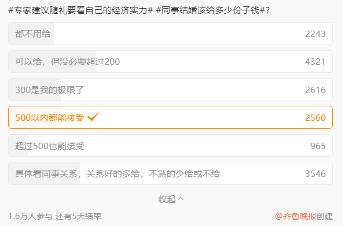Click the orange vote count 2560
345x226 pixels.
coord(315,118)
